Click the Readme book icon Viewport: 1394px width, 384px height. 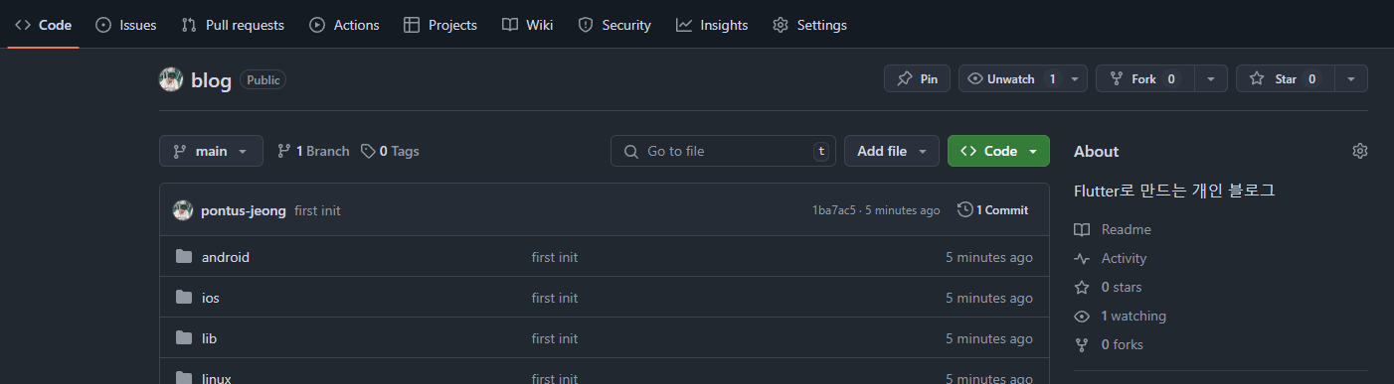pyautogui.click(x=1082, y=229)
